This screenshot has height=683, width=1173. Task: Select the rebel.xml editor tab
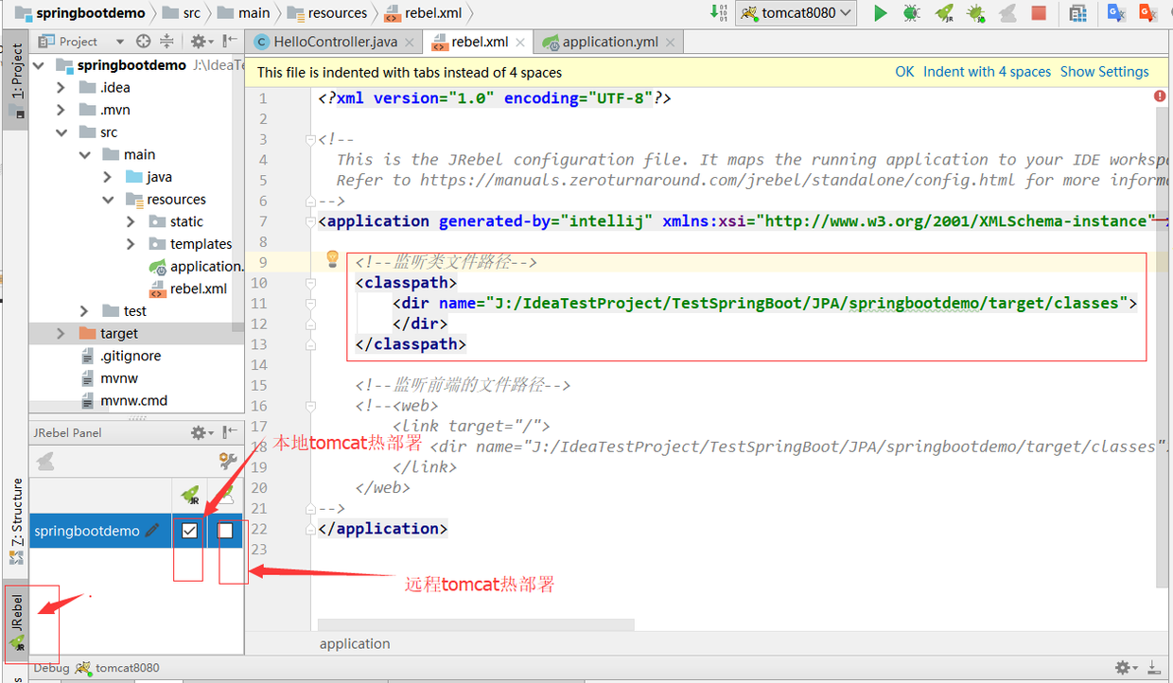point(479,42)
